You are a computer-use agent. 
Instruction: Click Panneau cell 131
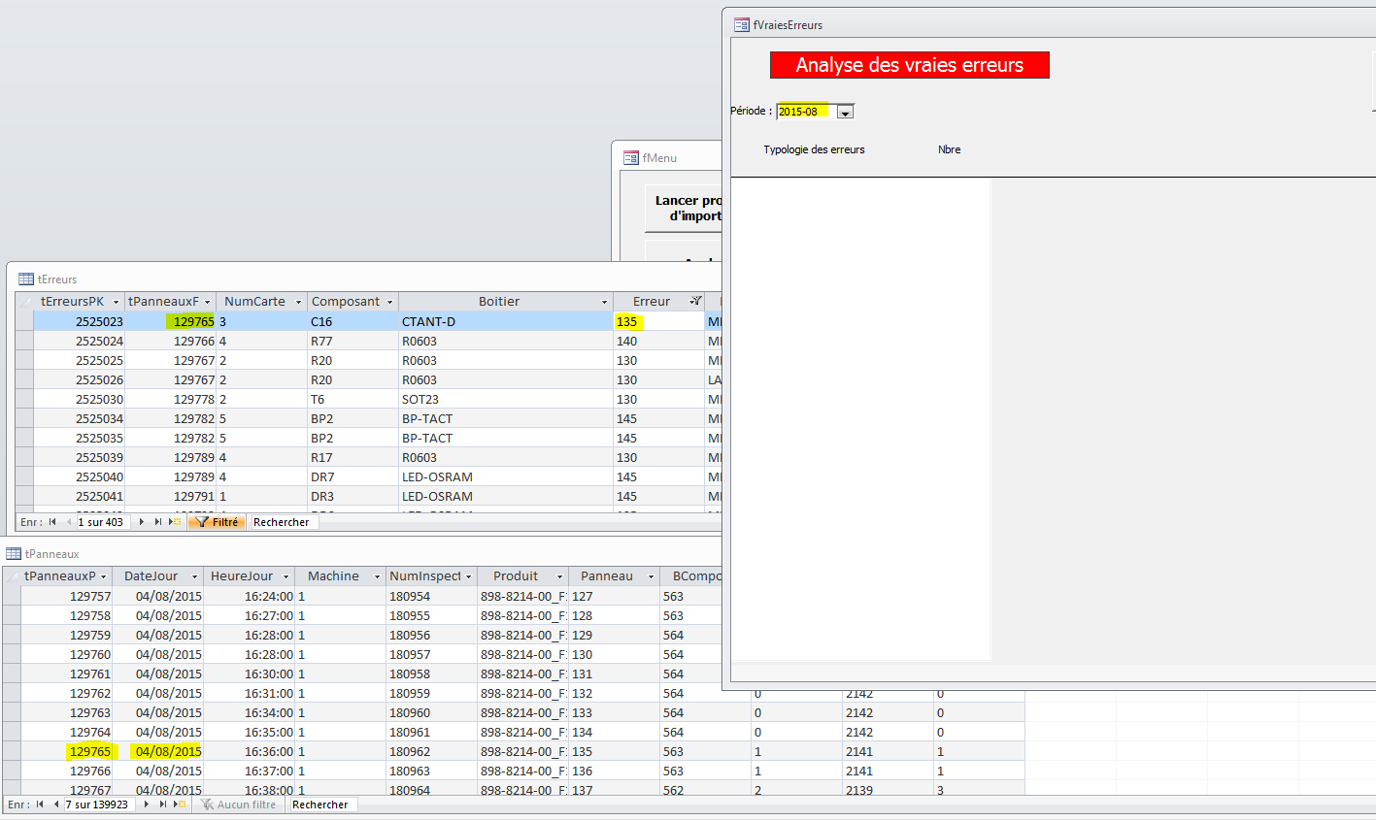(x=615, y=674)
